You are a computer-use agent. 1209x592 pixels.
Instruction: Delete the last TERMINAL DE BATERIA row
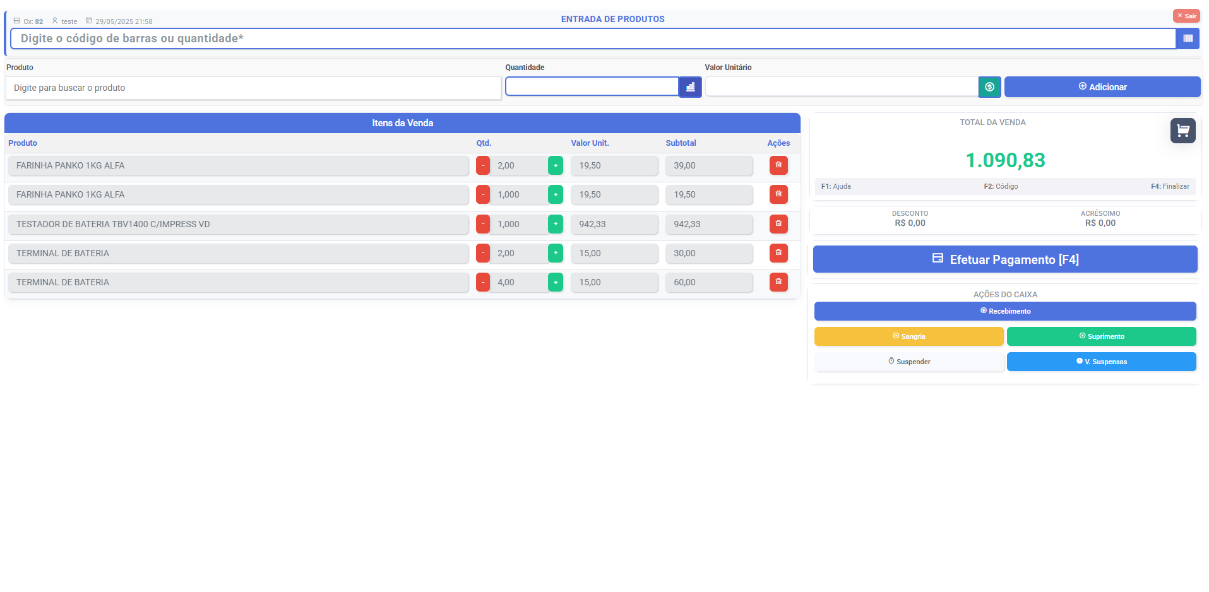778,282
